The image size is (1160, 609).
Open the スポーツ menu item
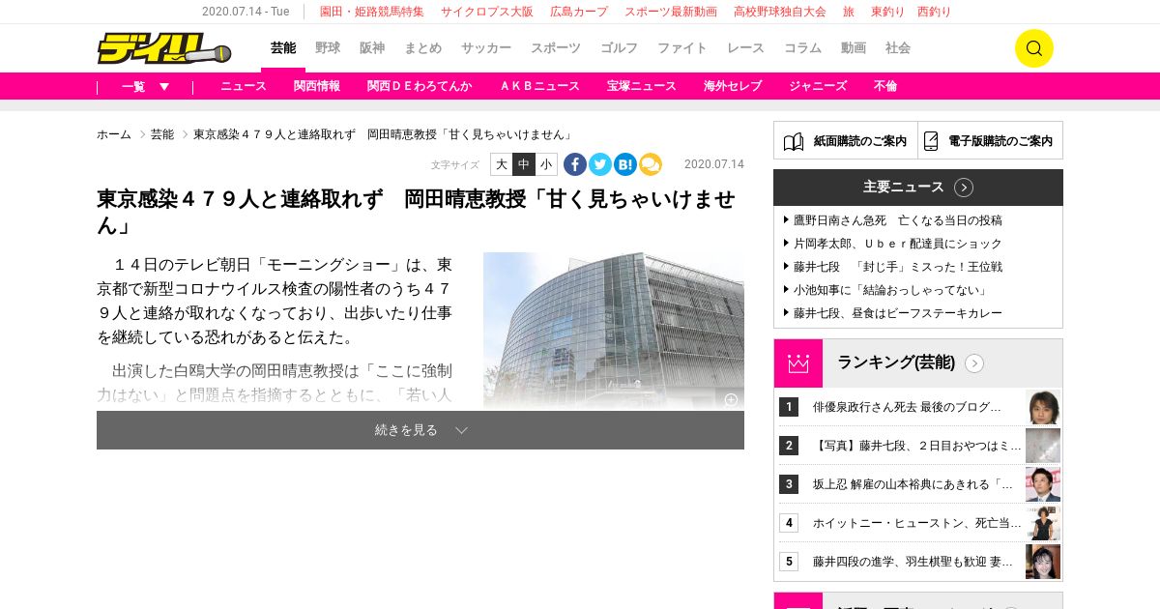[556, 48]
